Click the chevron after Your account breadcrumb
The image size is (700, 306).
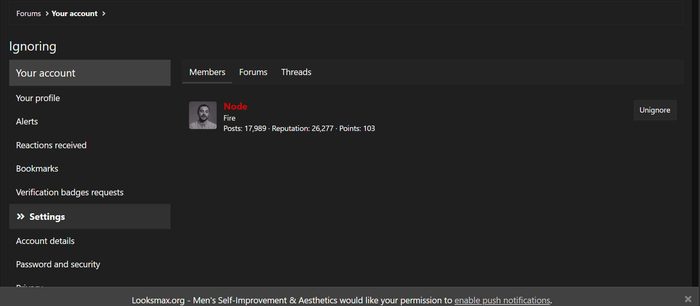[x=104, y=13]
